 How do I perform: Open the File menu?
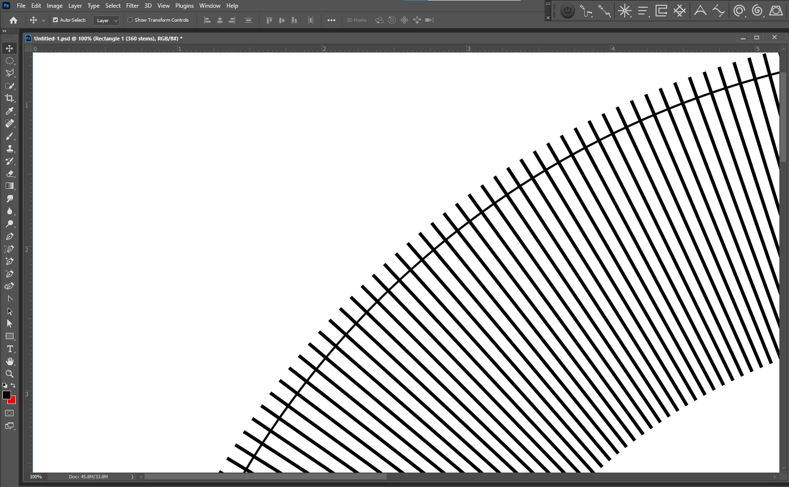pyautogui.click(x=21, y=6)
